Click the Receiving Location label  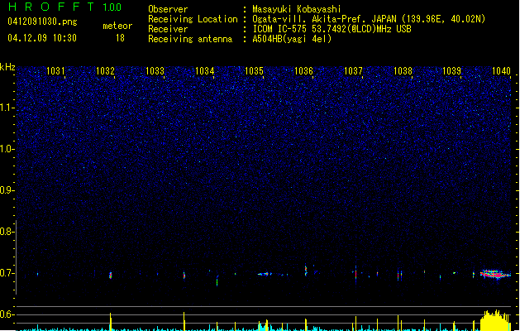pyautogui.click(x=193, y=19)
